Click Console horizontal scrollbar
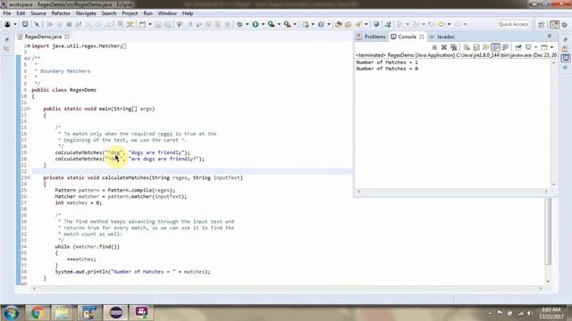The height and width of the screenshot is (321, 572). [452, 191]
